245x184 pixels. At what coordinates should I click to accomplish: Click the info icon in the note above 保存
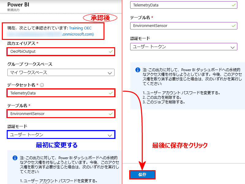(138, 70)
